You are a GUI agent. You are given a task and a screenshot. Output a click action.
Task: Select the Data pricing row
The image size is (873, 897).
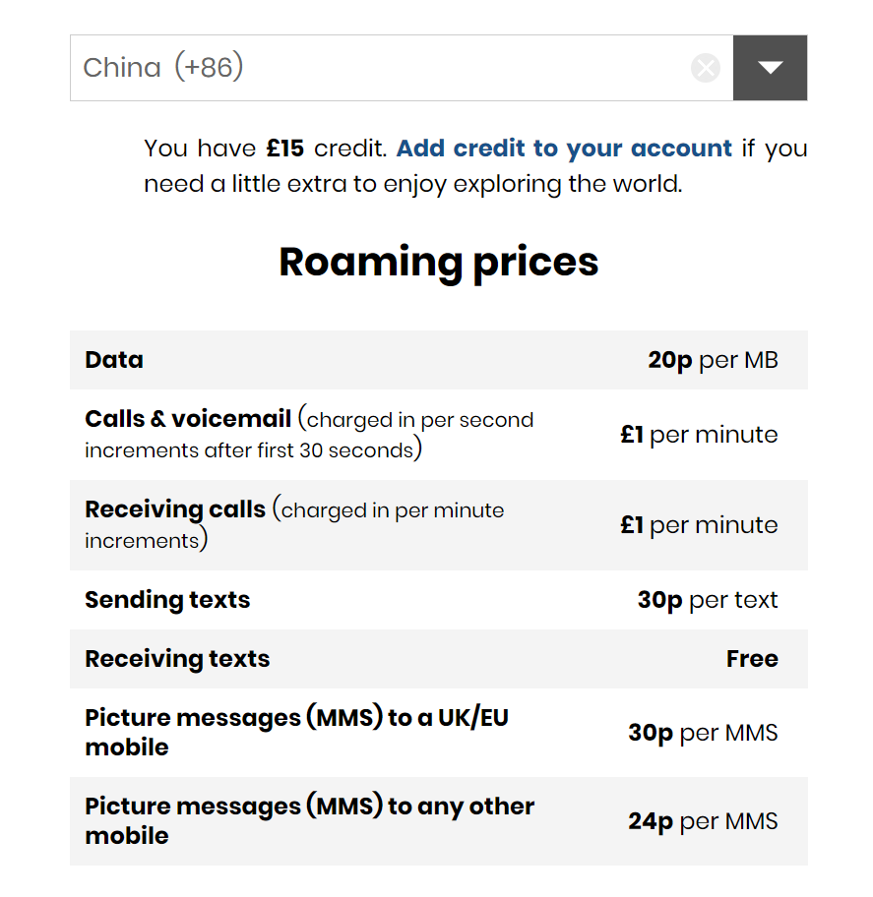point(439,360)
